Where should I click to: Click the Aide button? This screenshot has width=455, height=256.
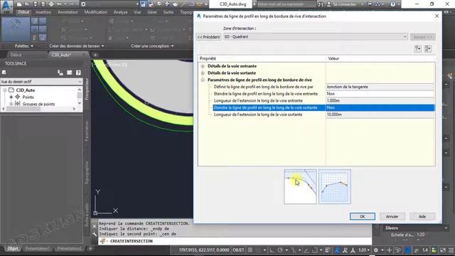click(422, 216)
